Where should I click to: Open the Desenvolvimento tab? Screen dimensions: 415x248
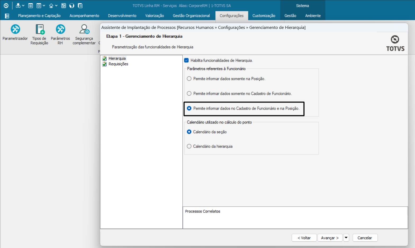pyautogui.click(x=122, y=16)
